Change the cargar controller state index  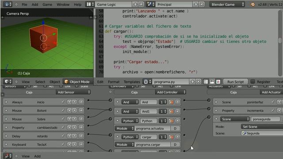(x=162, y=137)
